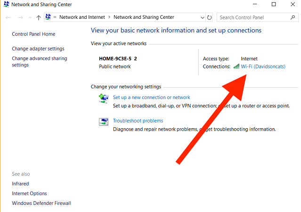The image size is (301, 212).
Task: Select the Network and Sharing Center breadcrumb
Action: pyautogui.click(x=144, y=17)
